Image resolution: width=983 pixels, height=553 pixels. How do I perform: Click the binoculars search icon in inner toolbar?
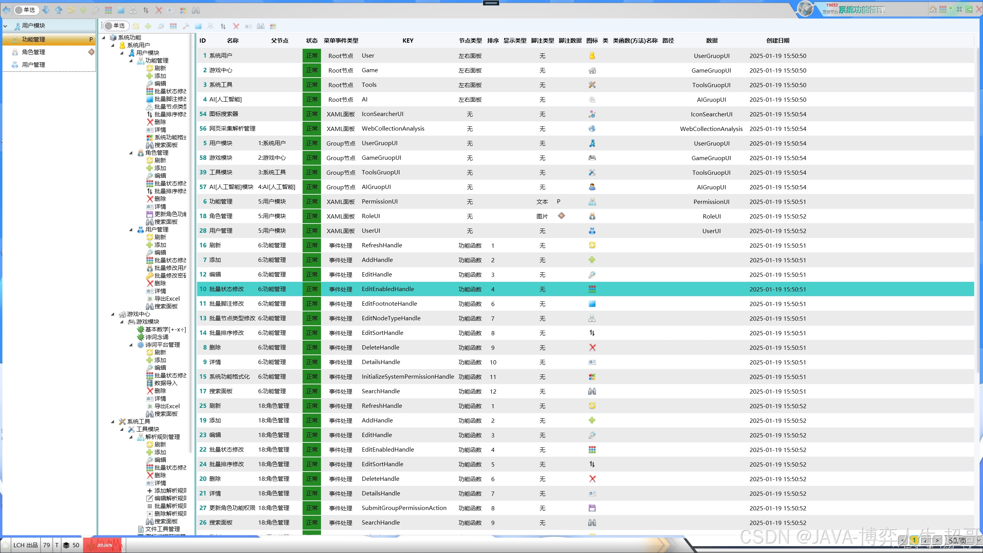[x=261, y=26]
